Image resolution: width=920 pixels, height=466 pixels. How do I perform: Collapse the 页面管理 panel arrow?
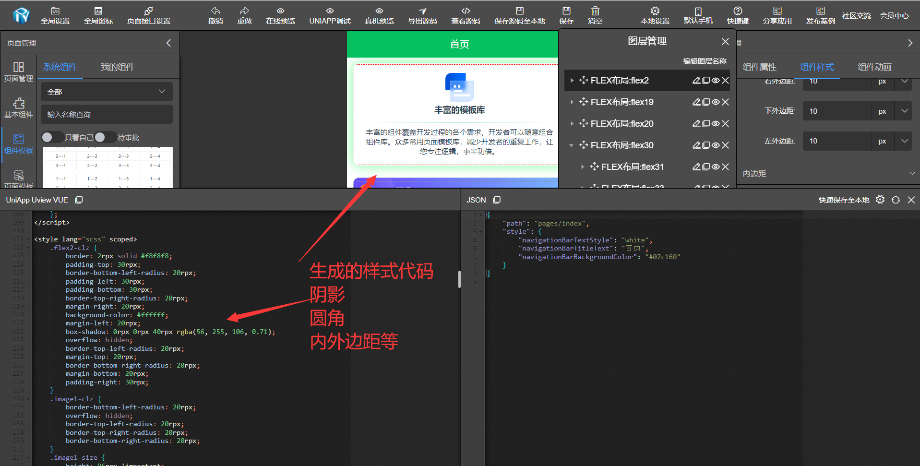click(x=169, y=43)
